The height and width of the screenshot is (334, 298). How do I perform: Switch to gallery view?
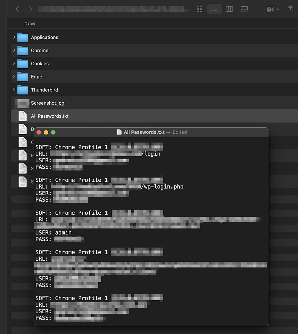pyautogui.click(x=244, y=9)
